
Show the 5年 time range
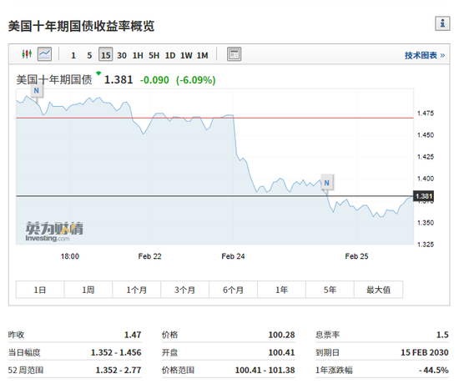click(330, 290)
